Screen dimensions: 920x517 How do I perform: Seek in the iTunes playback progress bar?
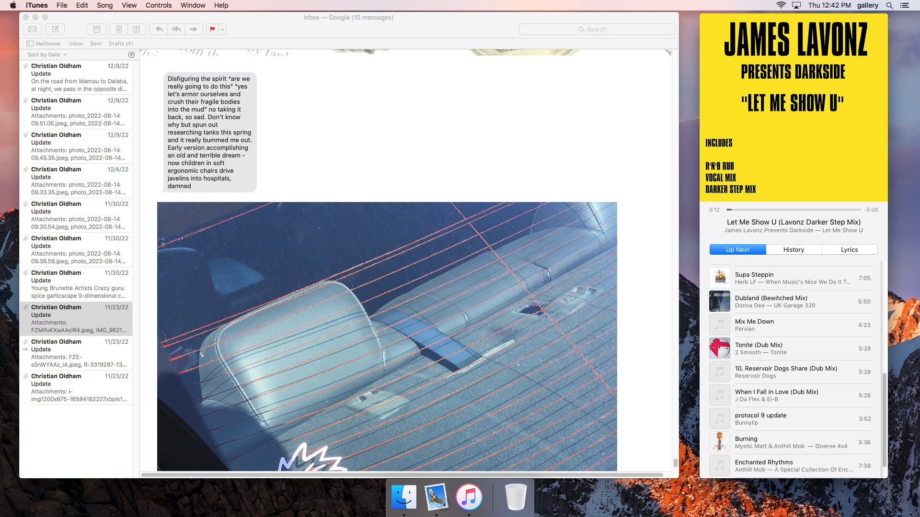click(x=793, y=210)
